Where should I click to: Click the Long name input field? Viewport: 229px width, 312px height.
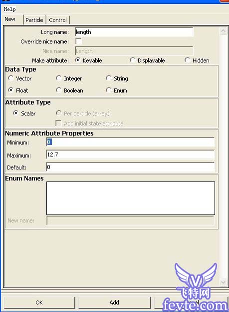pos(134,32)
